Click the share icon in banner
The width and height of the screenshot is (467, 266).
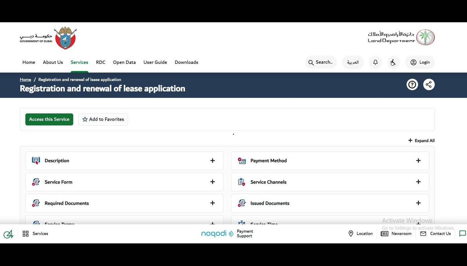click(429, 84)
